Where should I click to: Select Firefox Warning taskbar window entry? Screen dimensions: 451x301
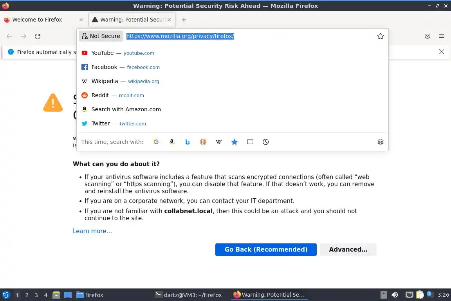[x=269, y=295]
